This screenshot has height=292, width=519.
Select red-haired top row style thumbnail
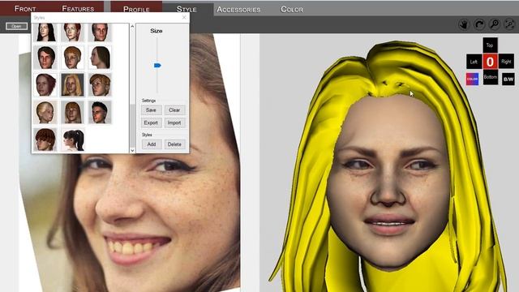coord(72,32)
